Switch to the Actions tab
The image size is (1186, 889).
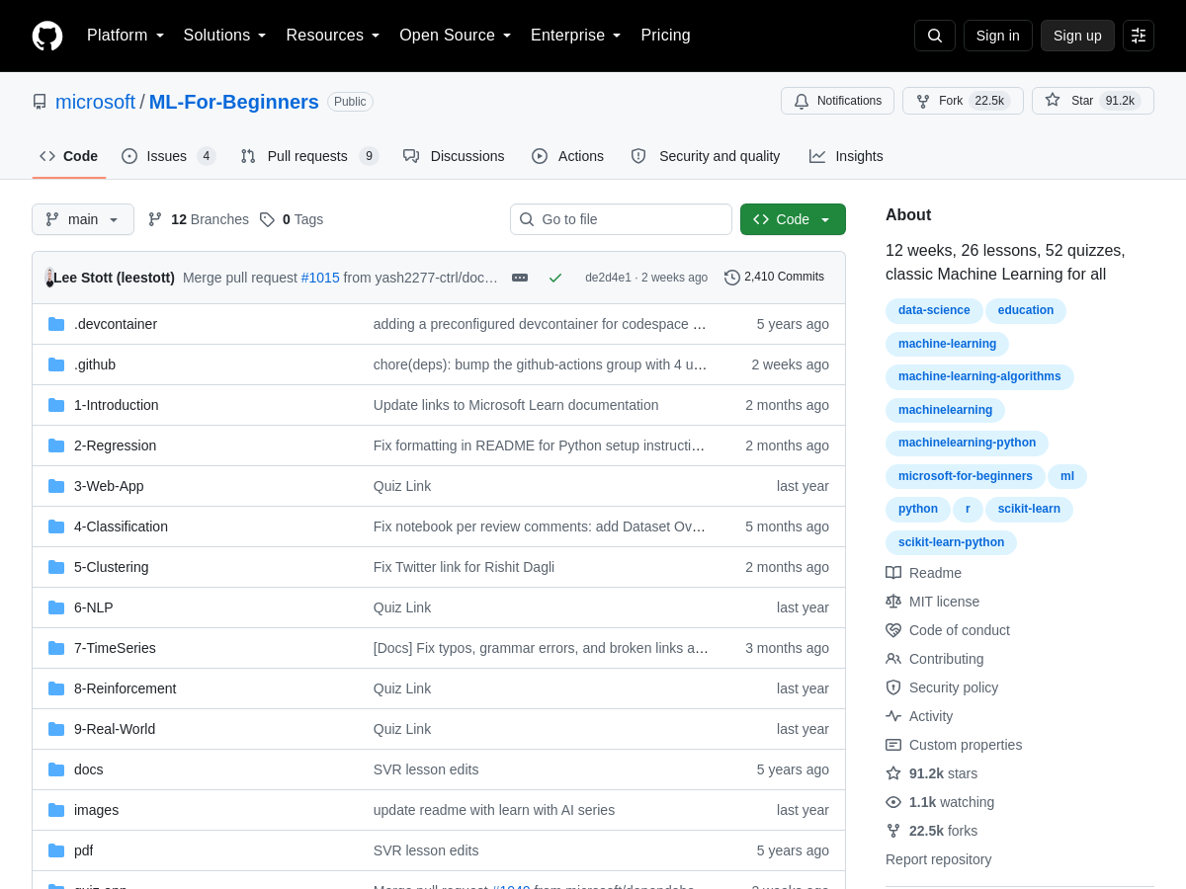567,156
